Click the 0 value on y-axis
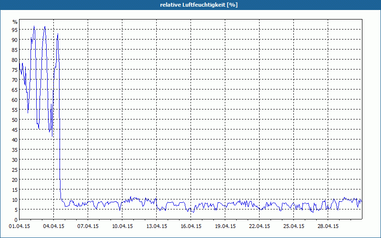This screenshot has width=381, height=238. click(16, 220)
